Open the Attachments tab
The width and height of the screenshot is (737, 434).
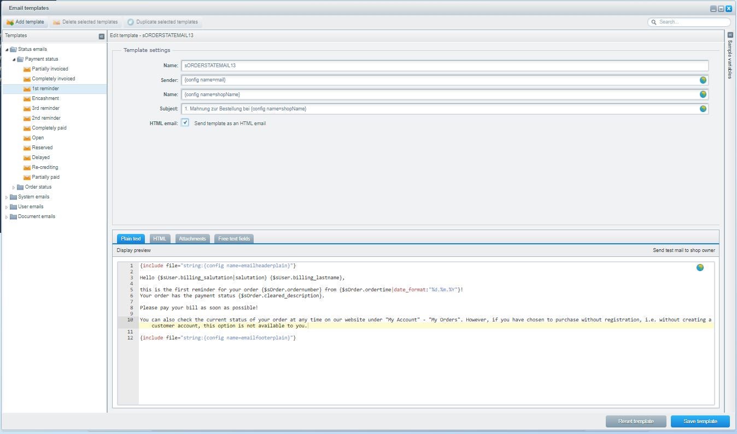click(x=192, y=239)
